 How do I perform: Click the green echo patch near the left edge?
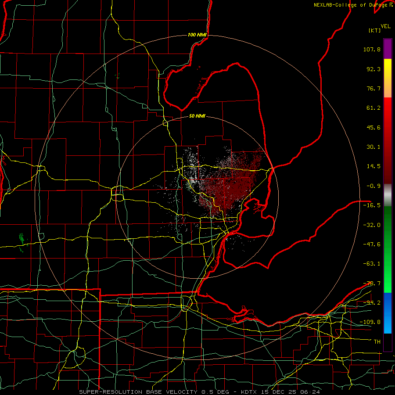click(x=22, y=242)
